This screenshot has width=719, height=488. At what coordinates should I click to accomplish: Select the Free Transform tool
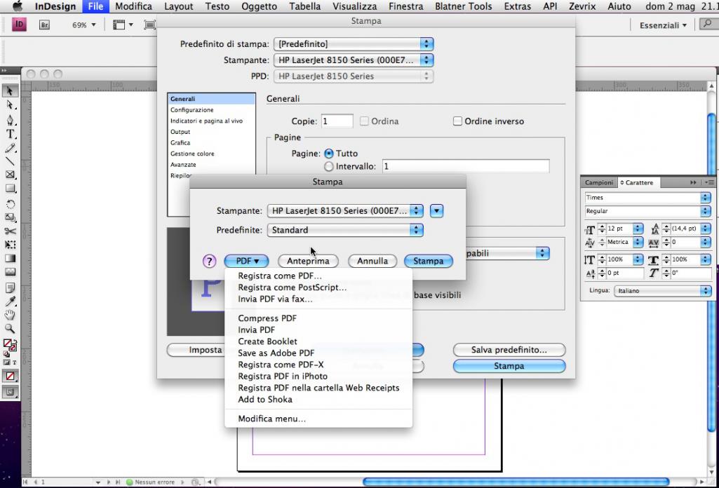click(10, 245)
